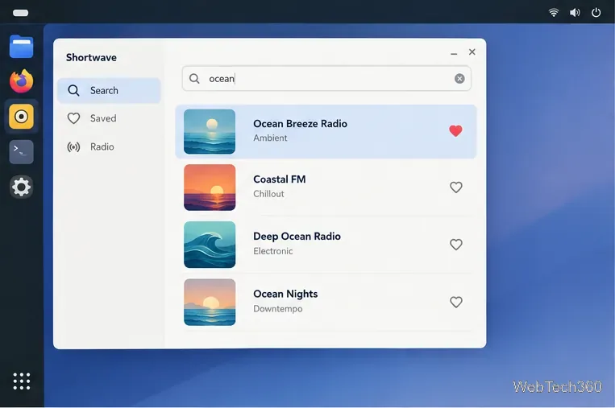Click the magnifier icon inside search box
Screen dimensions: 615x408
pyautogui.click(x=194, y=79)
